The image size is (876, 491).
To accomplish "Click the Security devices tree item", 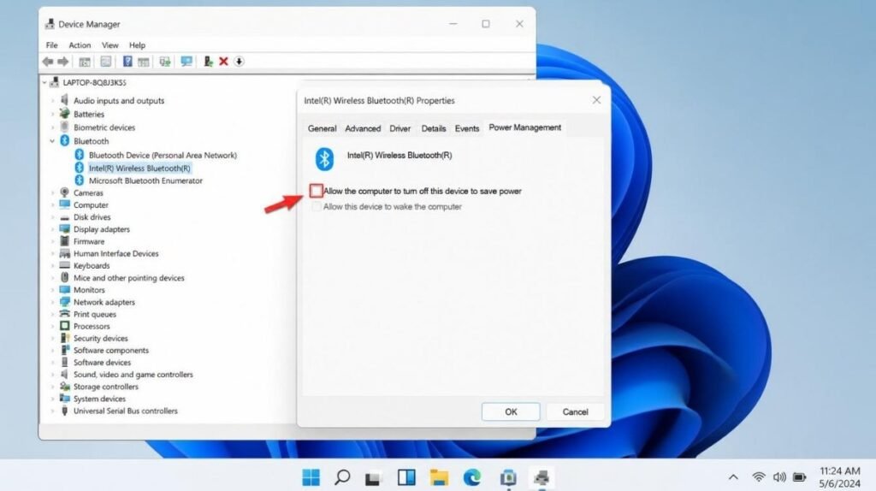I will [101, 339].
